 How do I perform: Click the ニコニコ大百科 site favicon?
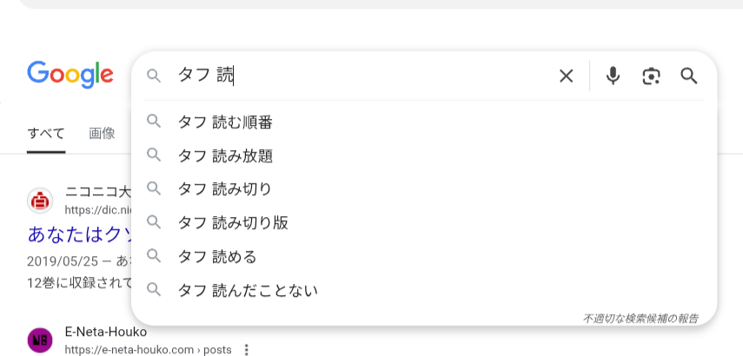pyautogui.click(x=40, y=201)
